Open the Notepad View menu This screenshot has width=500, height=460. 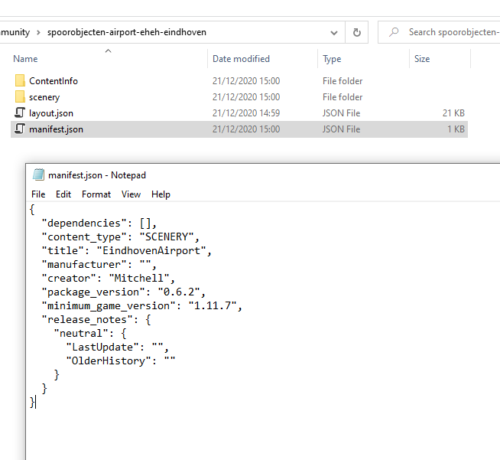point(131,194)
